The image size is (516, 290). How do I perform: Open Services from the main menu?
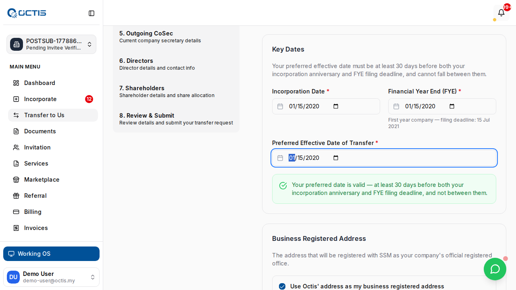coord(53,164)
